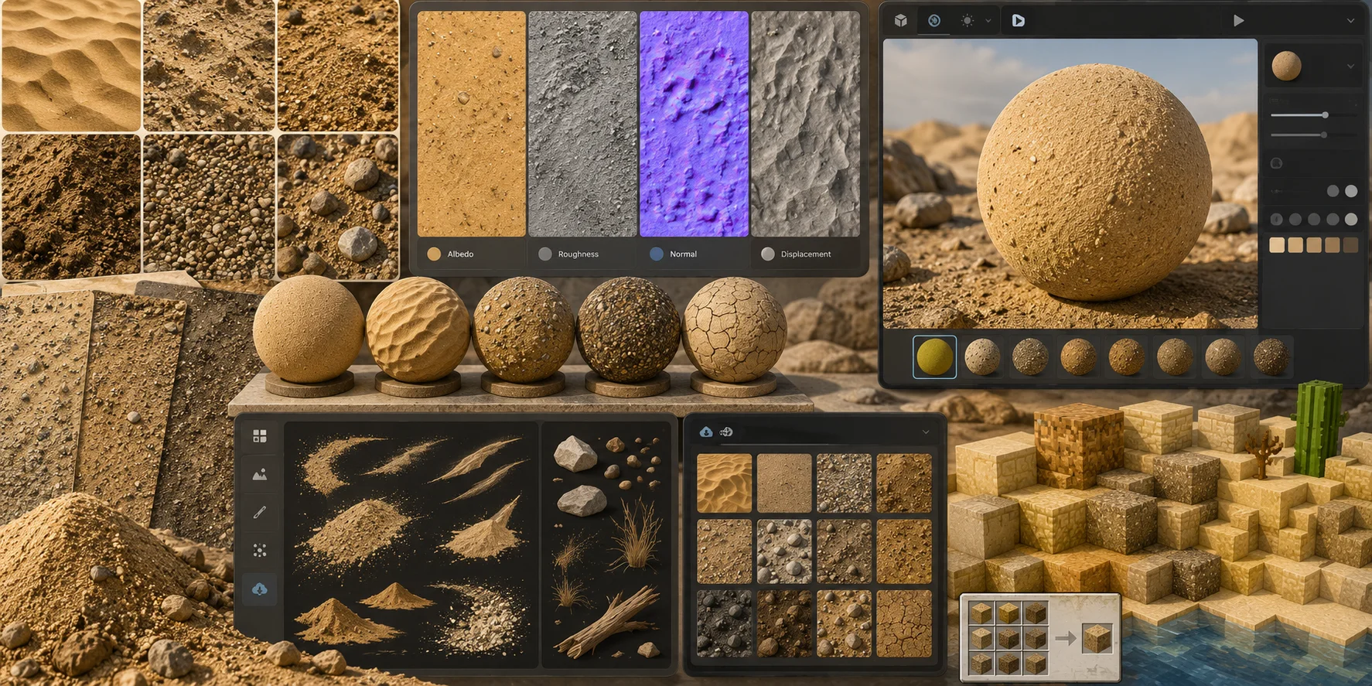The image size is (1372, 686).
Task: Click the boxed play render icon
Action: pos(1018,21)
